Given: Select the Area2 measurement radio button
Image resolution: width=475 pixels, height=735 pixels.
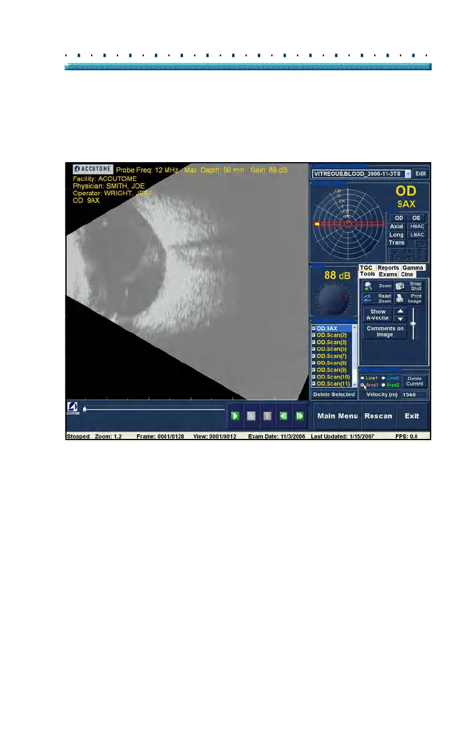Looking at the screenshot, I should pyautogui.click(x=383, y=384).
